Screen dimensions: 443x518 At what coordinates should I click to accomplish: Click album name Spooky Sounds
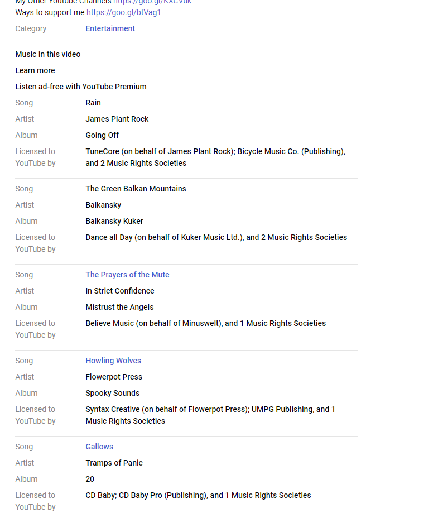tap(113, 393)
